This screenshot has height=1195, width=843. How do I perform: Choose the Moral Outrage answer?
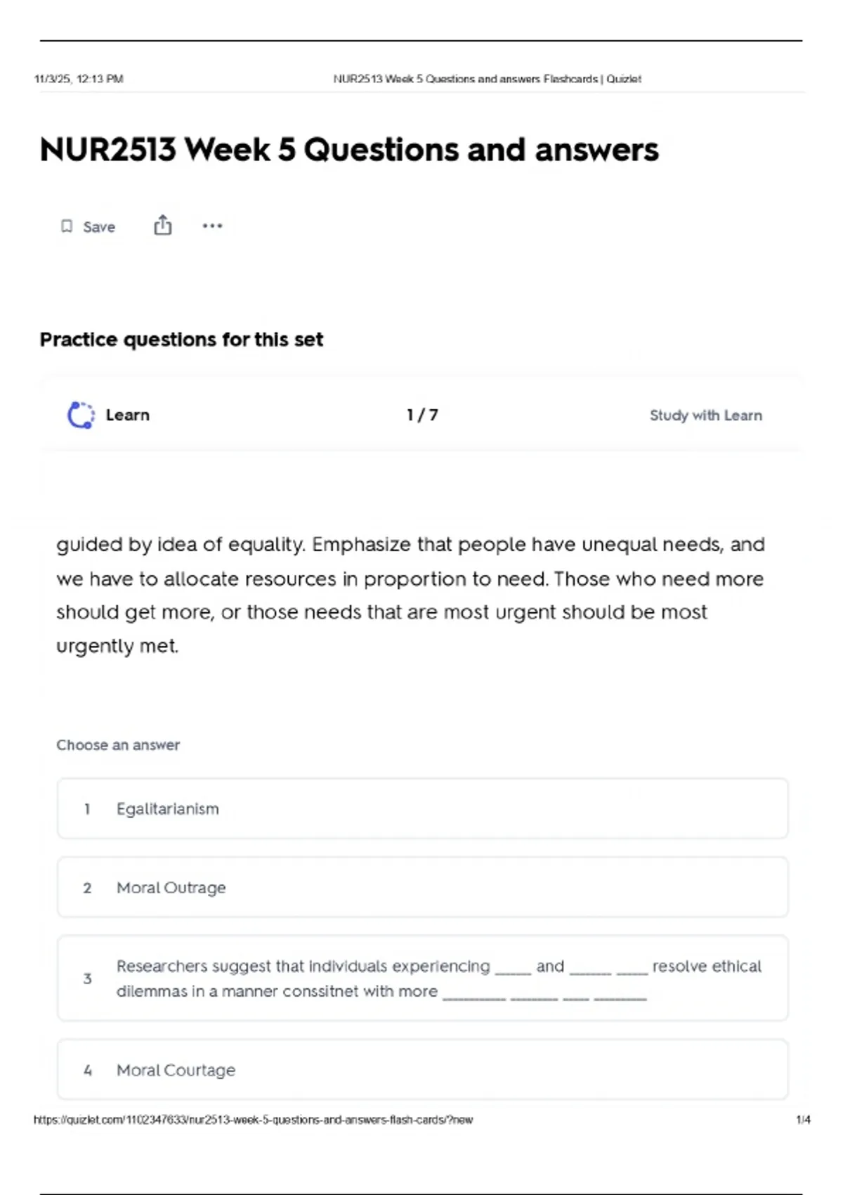(x=422, y=887)
